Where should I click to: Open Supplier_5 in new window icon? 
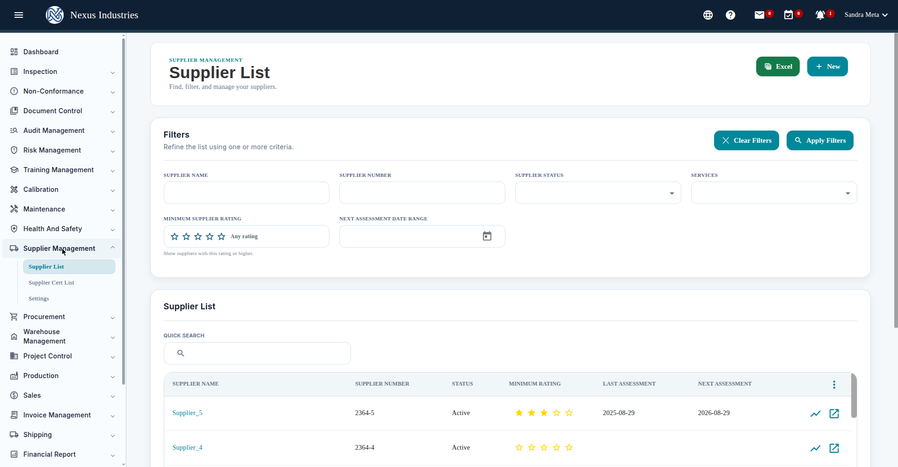(834, 414)
